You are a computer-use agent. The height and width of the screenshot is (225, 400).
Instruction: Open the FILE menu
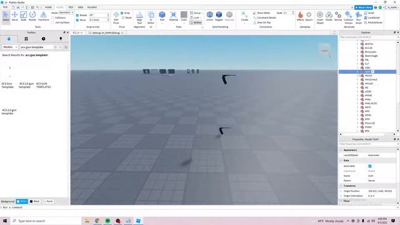(6, 7)
